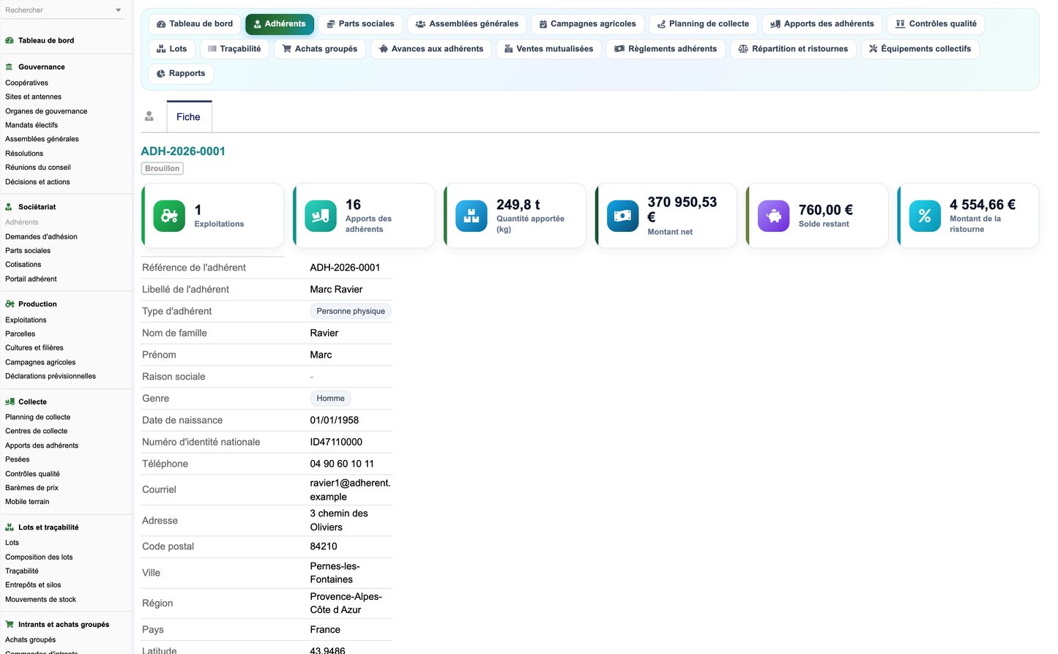Click the Brouillon status badge
The height and width of the screenshot is (654, 1058).
[x=162, y=168]
